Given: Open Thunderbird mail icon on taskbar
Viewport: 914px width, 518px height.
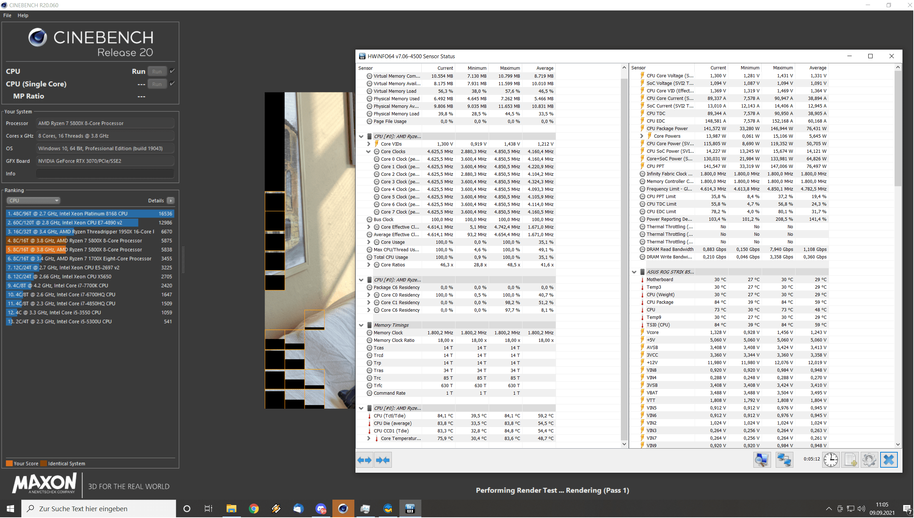Looking at the screenshot, I should pyautogui.click(x=298, y=509).
